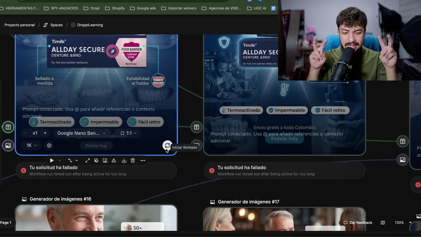
Task: Click the image reference icon in node toolbar
Action: (x=105, y=161)
